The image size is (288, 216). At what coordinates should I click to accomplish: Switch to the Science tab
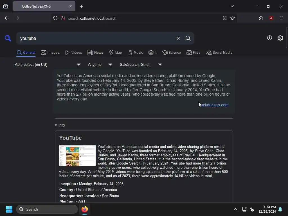pos(171,53)
